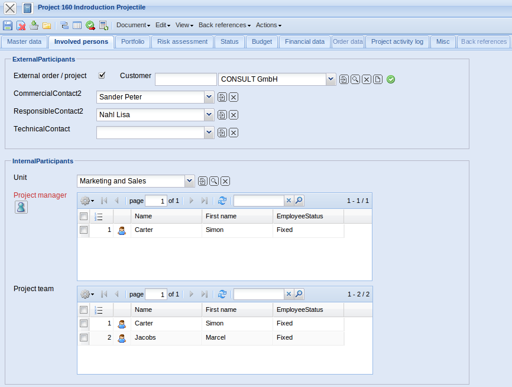Open the Budget tab
The width and height of the screenshot is (512, 387).
262,42
